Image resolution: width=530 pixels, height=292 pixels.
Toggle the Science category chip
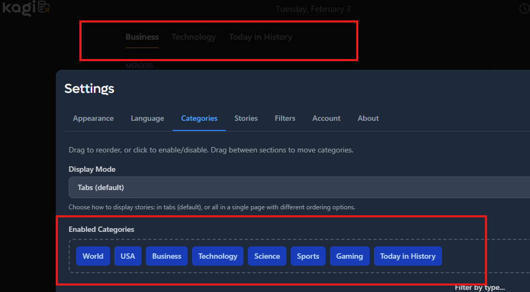[x=267, y=256]
